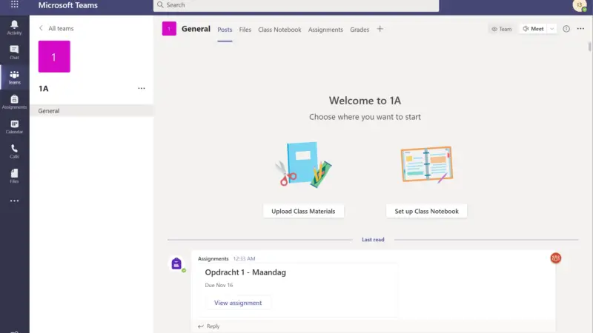
Task: Open Assignments in the left rail
Action: tap(14, 101)
